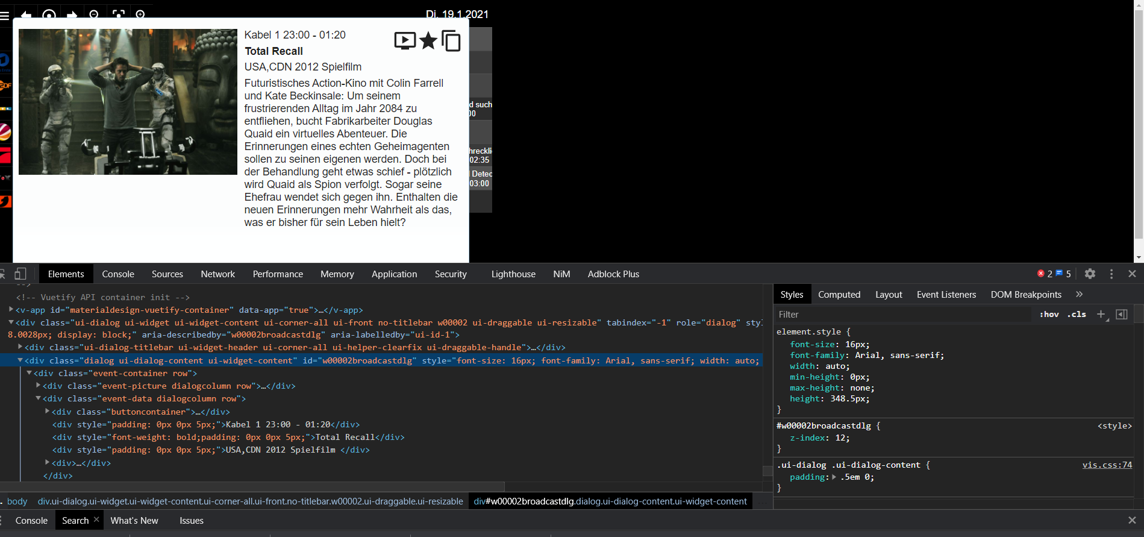The image size is (1144, 537).
Task: Expand the ui-dialog-titlebar div node
Action: (x=20, y=347)
